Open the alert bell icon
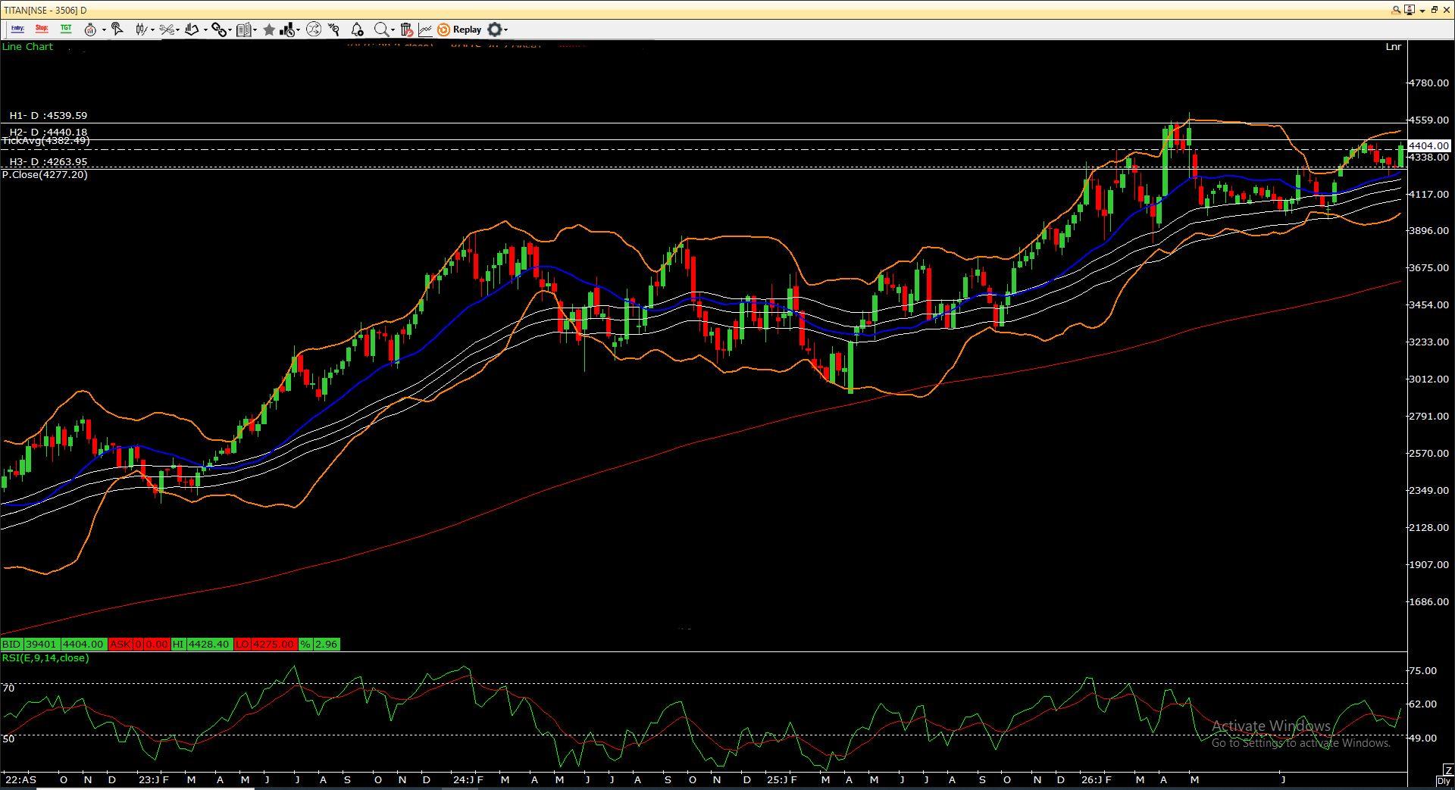This screenshot has width=1455, height=790. (357, 30)
